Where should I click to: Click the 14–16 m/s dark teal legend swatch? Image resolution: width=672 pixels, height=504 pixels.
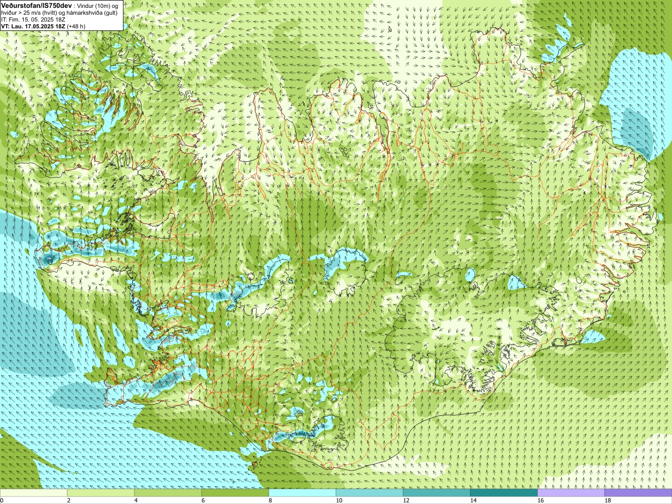[504, 493]
